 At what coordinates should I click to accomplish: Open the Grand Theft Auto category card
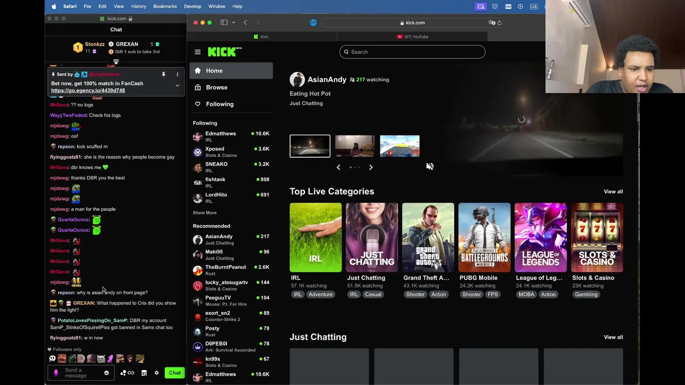tap(428, 237)
